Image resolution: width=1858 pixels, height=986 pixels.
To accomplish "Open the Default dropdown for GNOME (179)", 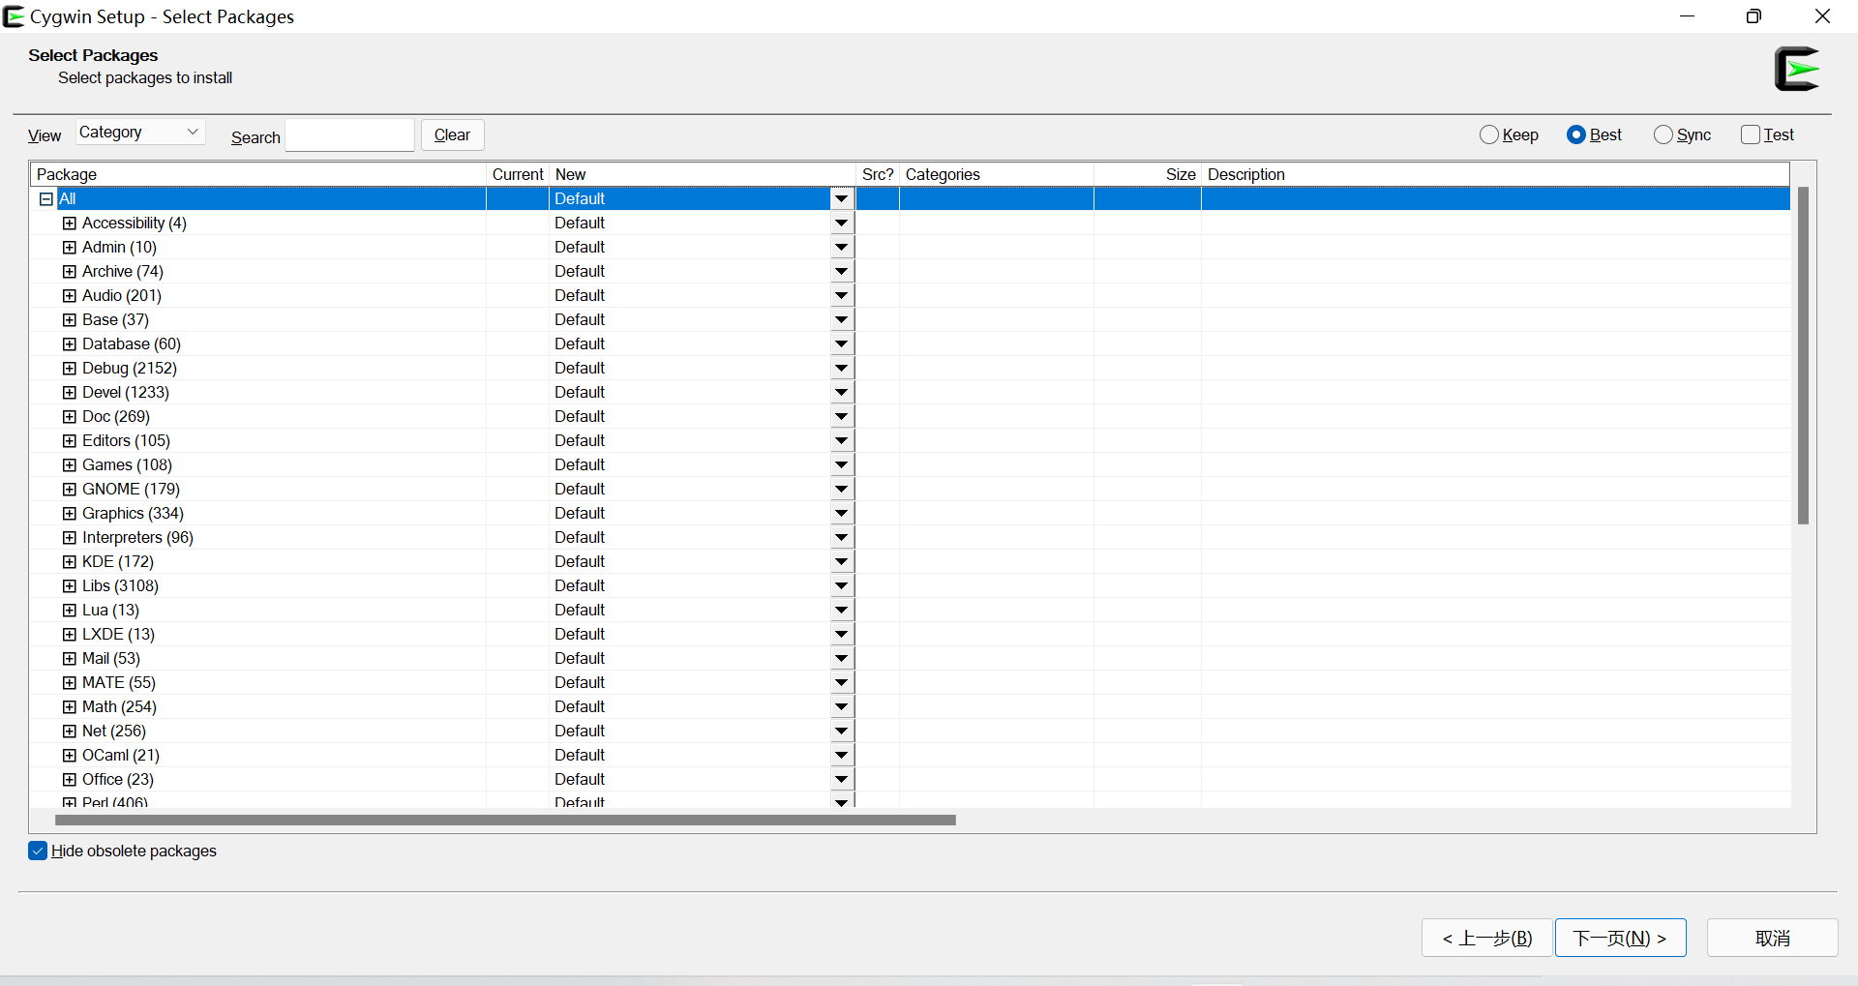I will pyautogui.click(x=842, y=490).
